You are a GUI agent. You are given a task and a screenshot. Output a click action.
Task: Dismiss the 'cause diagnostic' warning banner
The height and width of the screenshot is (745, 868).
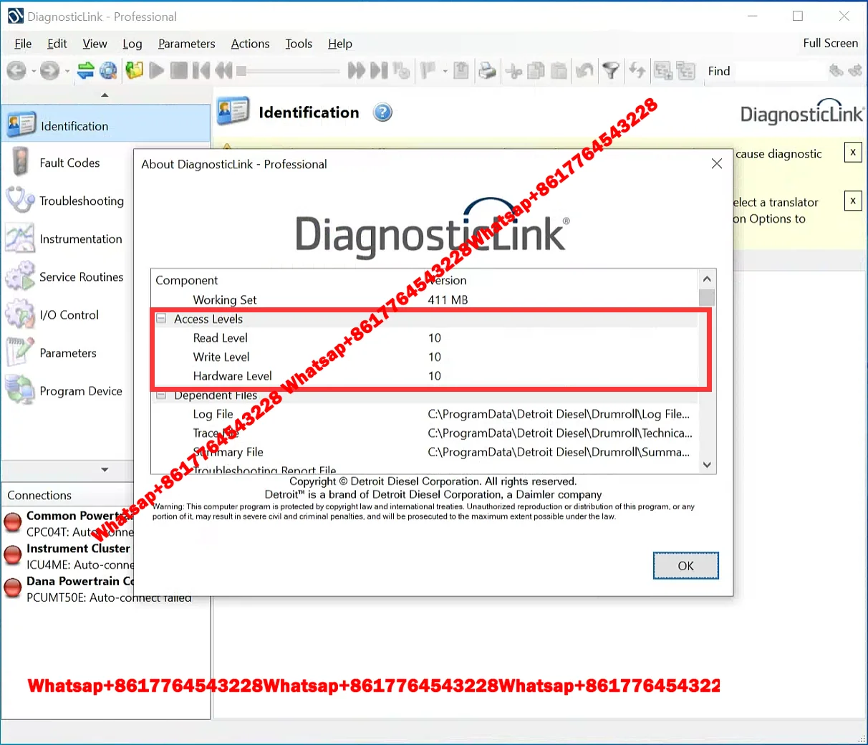pyautogui.click(x=852, y=153)
